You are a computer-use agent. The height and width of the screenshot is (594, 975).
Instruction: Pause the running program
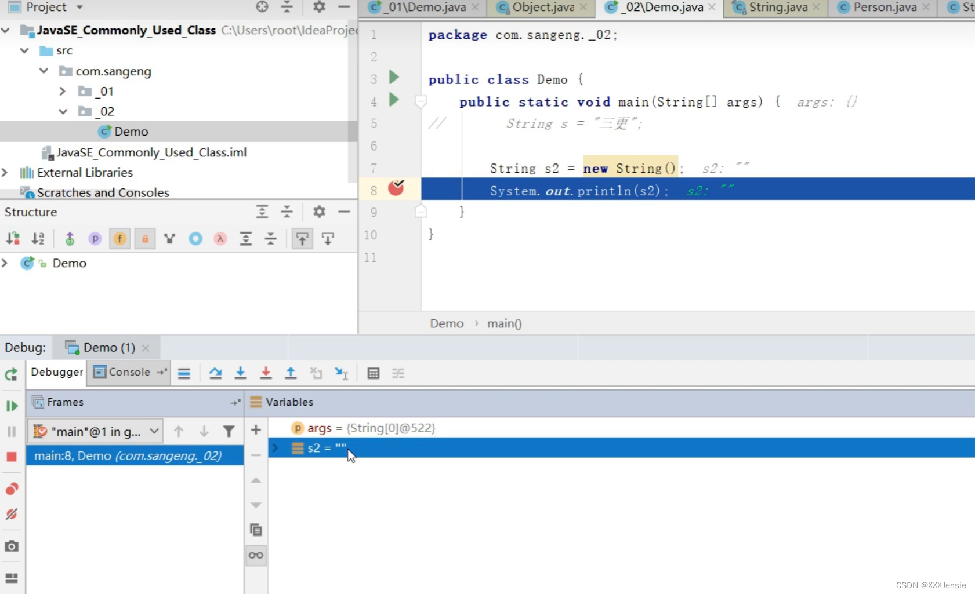pos(11,432)
